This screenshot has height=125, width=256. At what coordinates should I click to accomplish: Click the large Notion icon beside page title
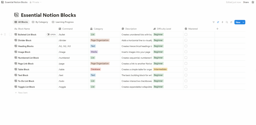pyautogui.click(x=16, y=15)
